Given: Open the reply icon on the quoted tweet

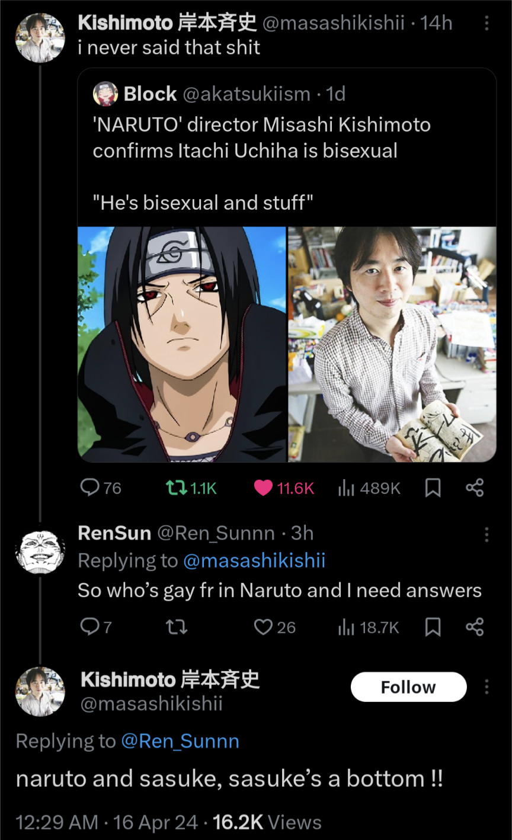Looking at the screenshot, I should click(x=89, y=488).
